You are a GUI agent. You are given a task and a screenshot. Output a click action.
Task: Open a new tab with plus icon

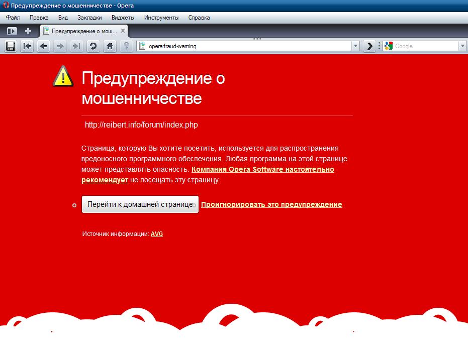28,31
